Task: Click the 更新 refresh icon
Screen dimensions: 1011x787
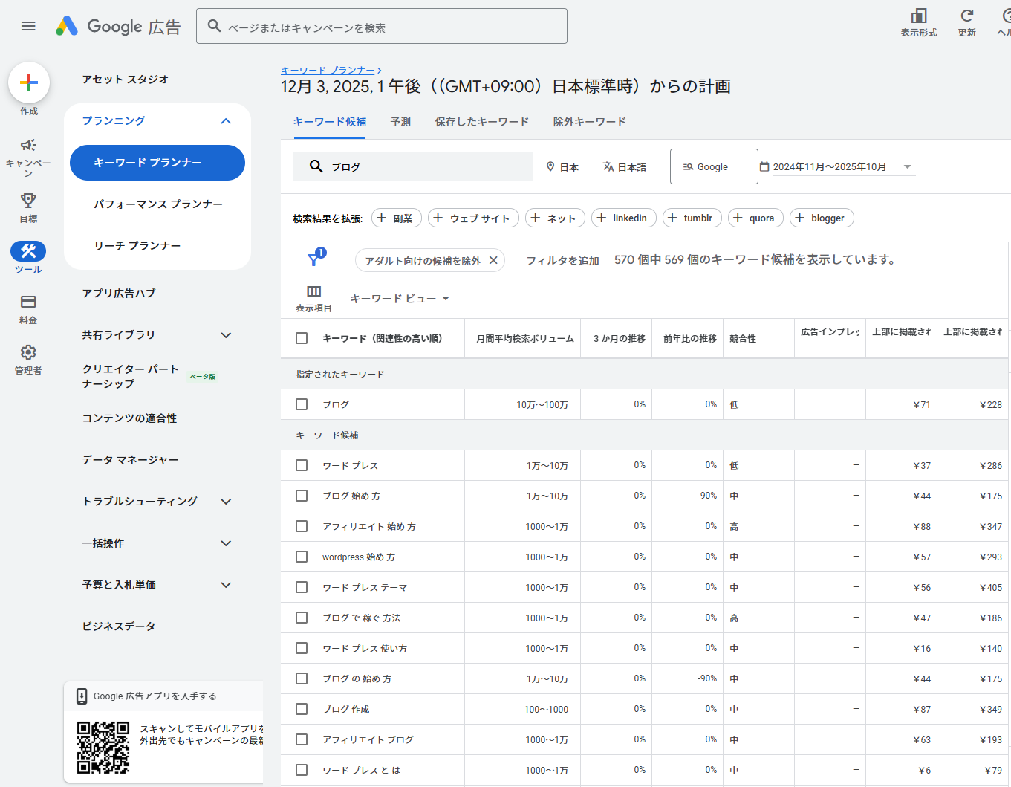Action: 966,16
